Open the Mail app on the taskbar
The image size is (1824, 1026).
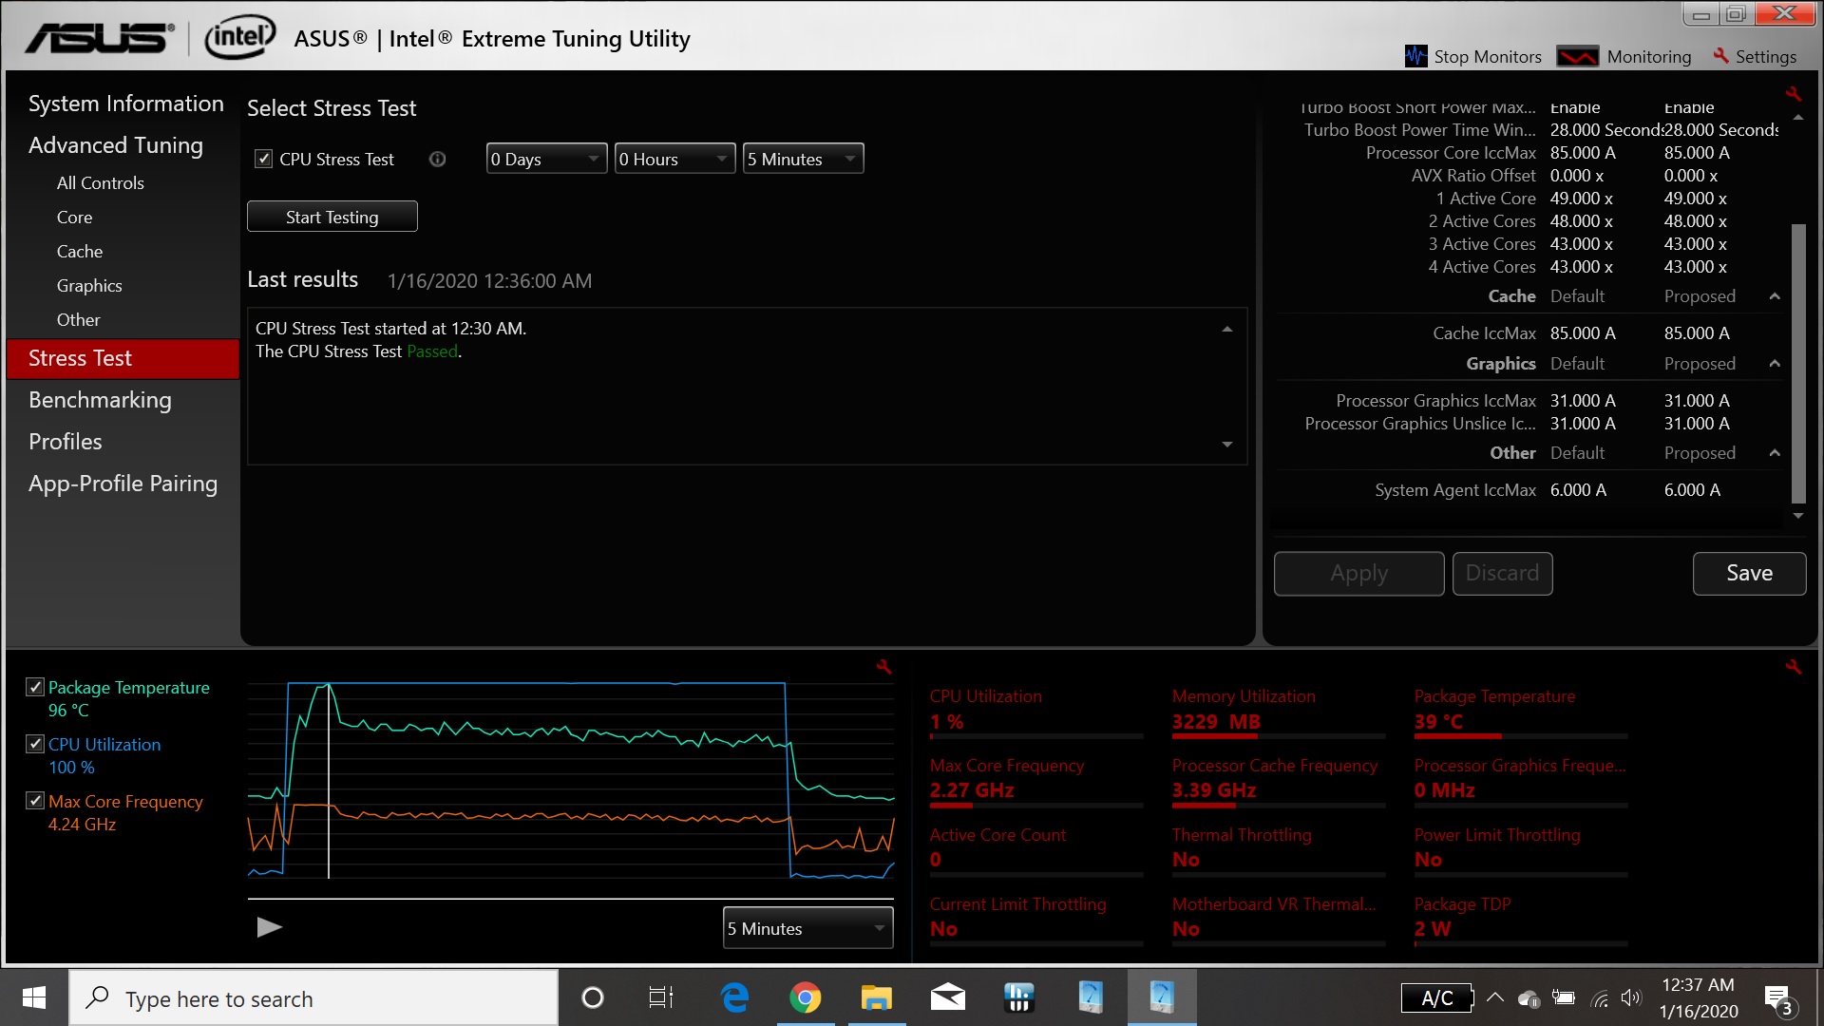coord(948,997)
